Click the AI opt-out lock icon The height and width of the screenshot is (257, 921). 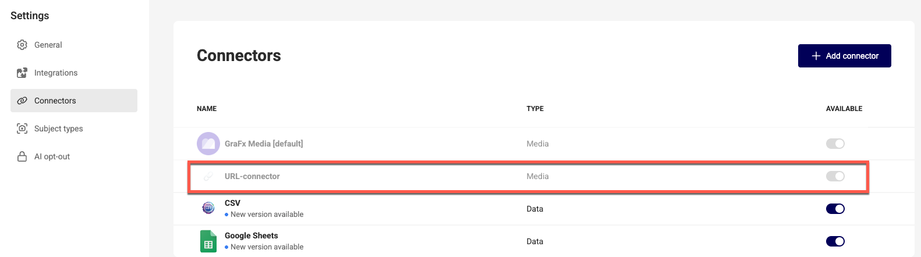(x=22, y=156)
